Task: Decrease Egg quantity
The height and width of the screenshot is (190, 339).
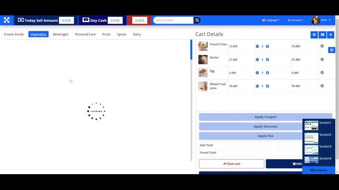Action: 257,73
